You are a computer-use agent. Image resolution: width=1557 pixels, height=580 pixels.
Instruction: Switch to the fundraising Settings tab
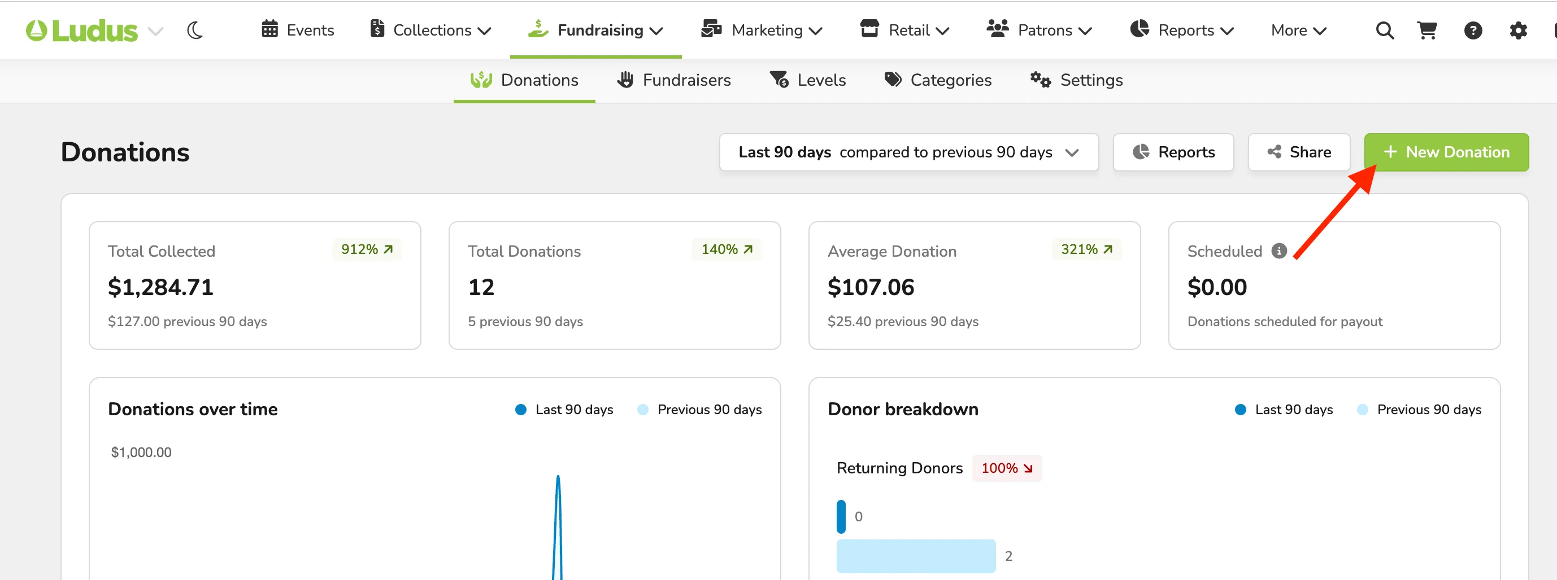tap(1076, 80)
